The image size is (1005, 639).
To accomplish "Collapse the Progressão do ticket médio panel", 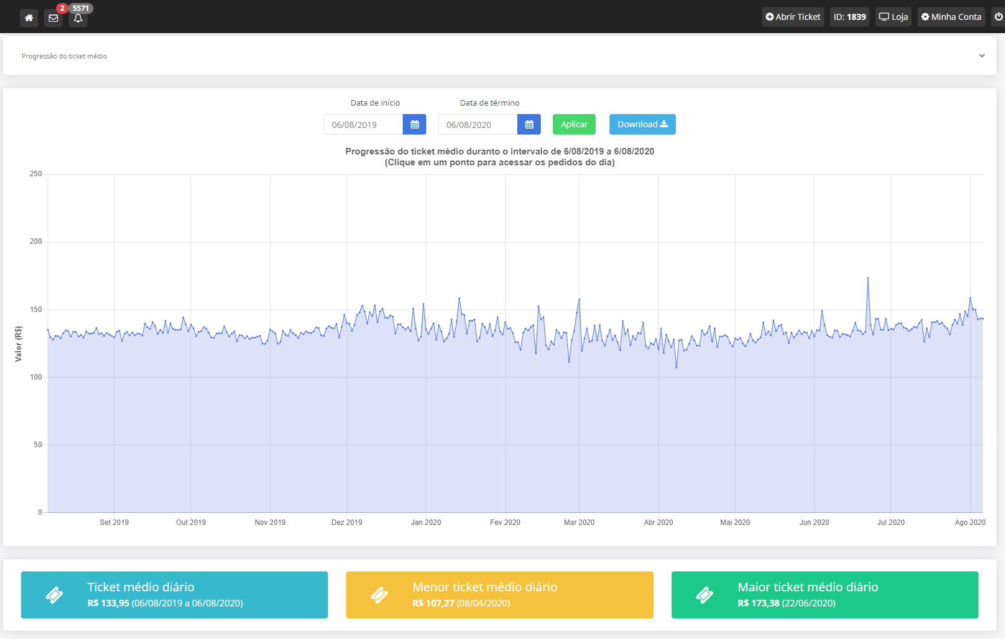I will pos(981,56).
